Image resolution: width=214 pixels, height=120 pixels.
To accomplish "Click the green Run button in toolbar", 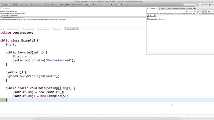I will tap(65, 4).
